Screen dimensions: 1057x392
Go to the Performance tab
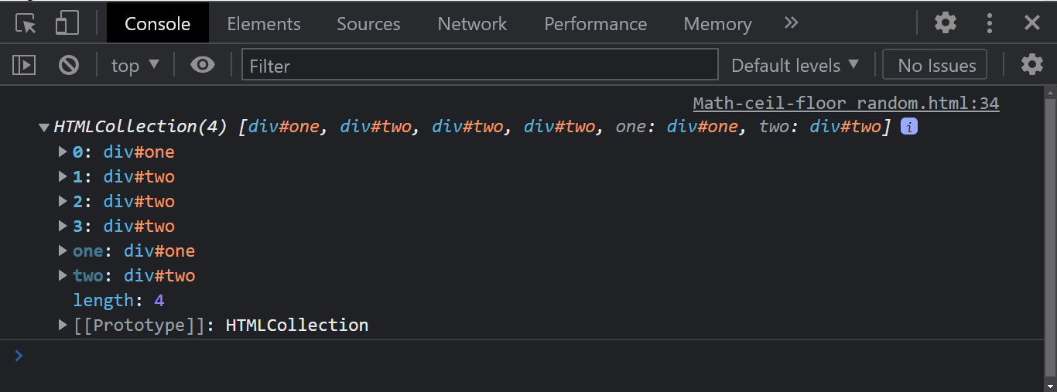coord(595,23)
